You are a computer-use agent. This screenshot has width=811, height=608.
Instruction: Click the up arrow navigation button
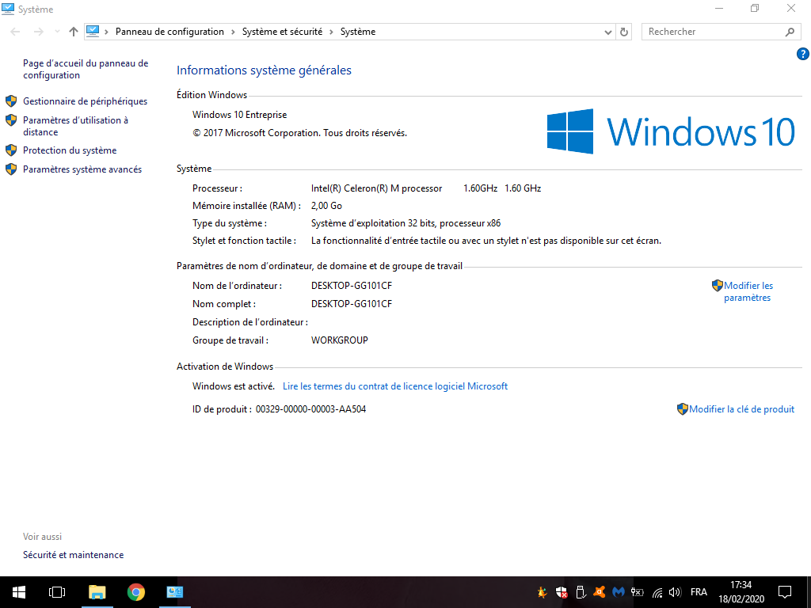[74, 32]
